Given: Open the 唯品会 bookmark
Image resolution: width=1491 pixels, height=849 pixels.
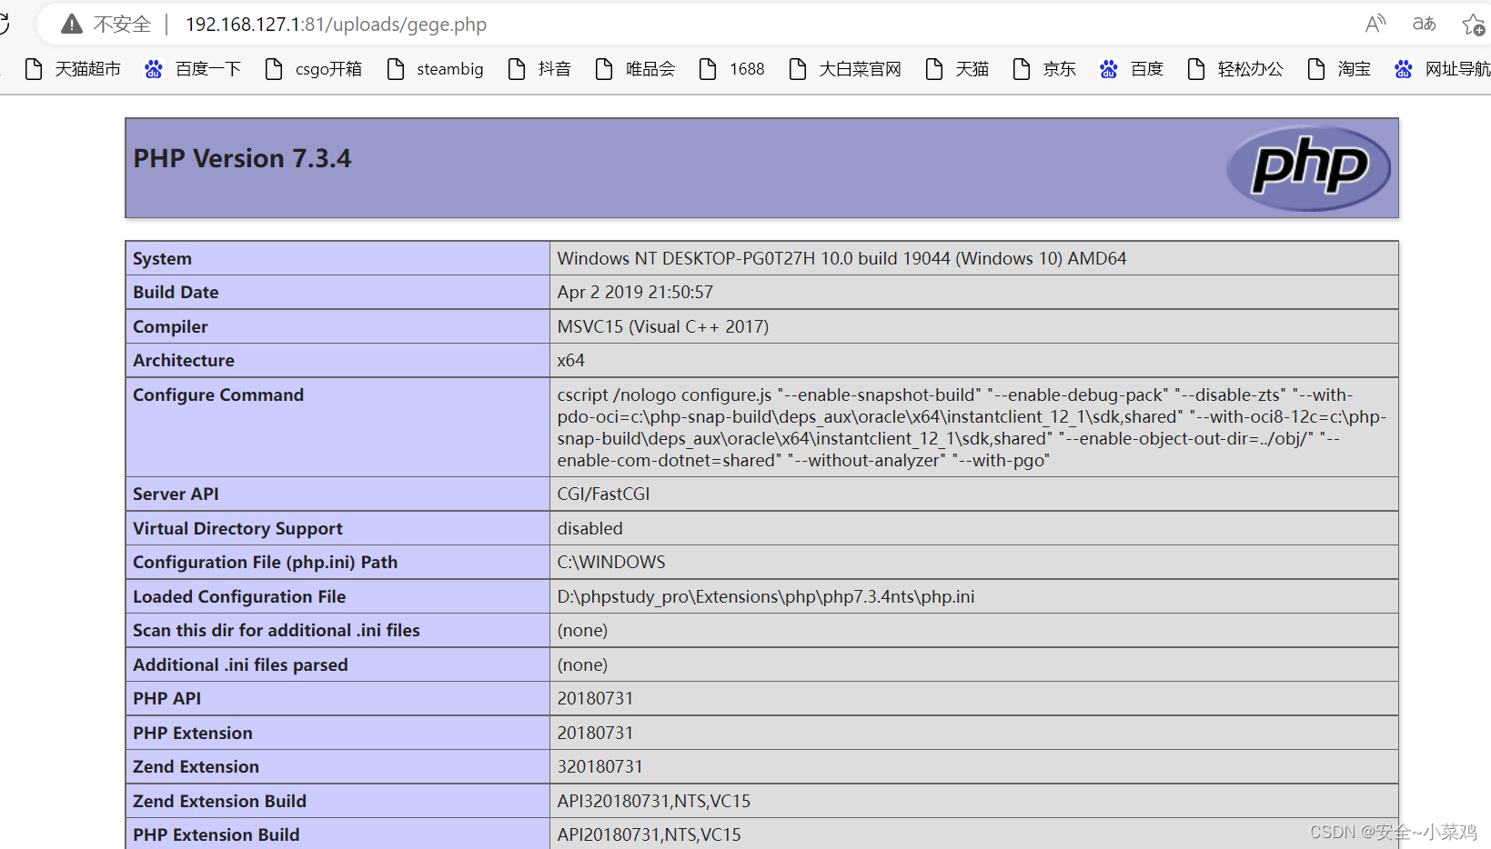Looking at the screenshot, I should (x=635, y=69).
